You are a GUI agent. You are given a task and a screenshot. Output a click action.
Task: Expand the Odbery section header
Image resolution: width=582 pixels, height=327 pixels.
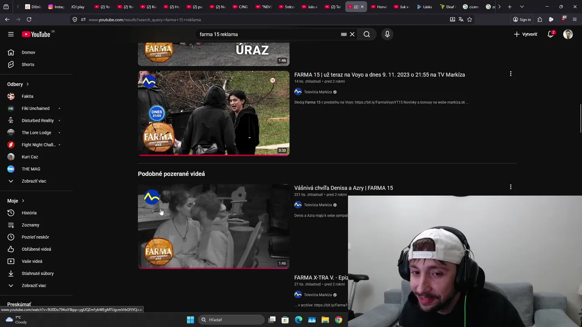pos(18,84)
